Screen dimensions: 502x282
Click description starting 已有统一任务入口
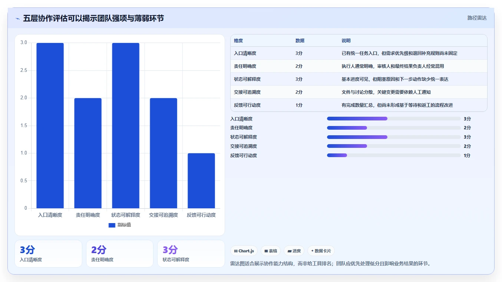[399, 53]
